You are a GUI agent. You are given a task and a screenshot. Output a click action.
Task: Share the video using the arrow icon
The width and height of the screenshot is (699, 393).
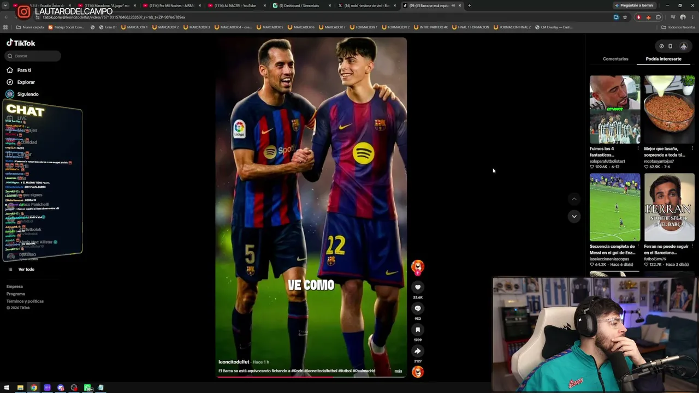[418, 351]
